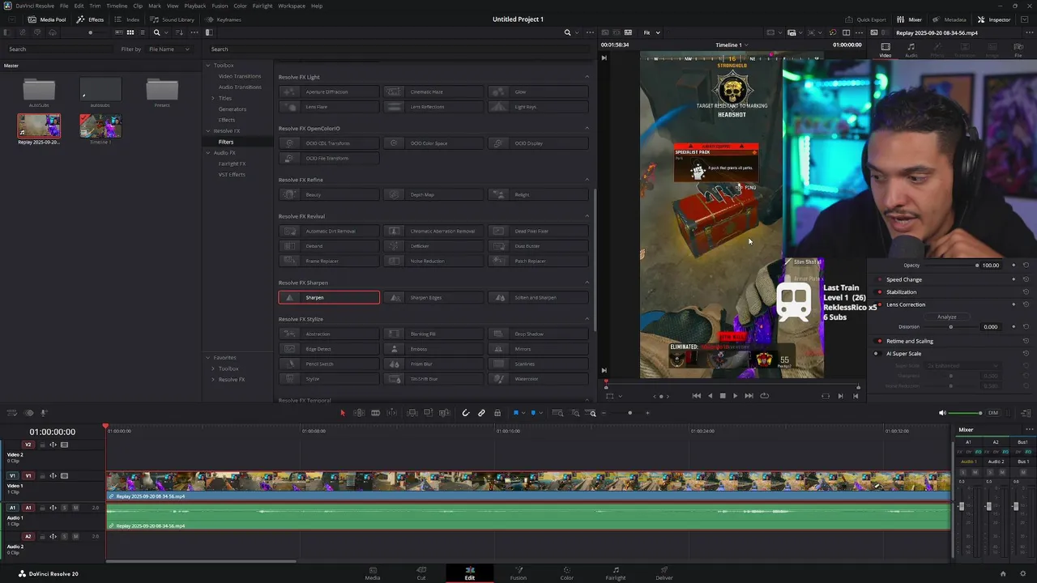
Task: Lock the Video 1 track
Action: [41, 476]
